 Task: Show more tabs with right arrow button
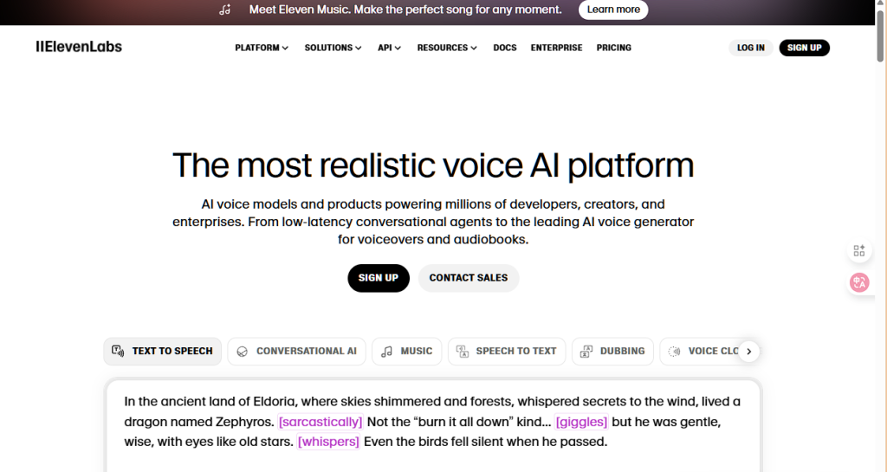[749, 352]
